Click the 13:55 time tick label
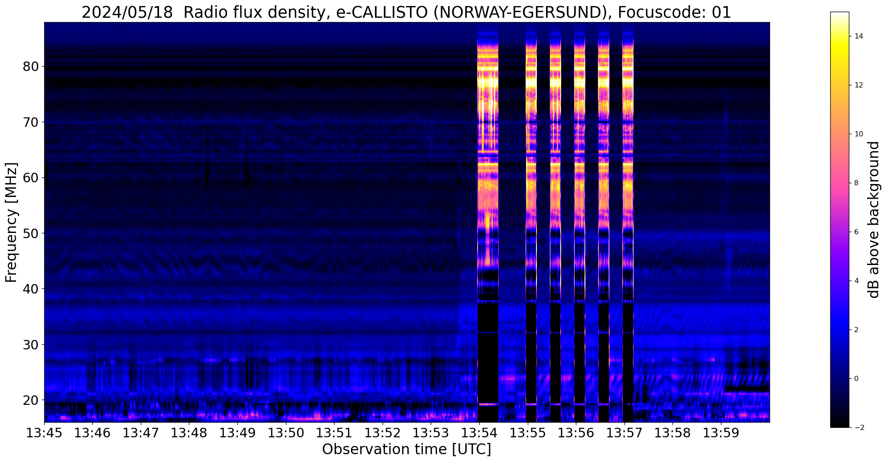 pyautogui.click(x=528, y=433)
